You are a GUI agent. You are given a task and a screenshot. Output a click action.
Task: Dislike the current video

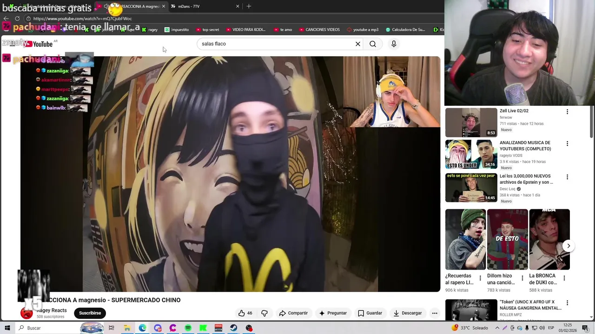click(x=264, y=313)
